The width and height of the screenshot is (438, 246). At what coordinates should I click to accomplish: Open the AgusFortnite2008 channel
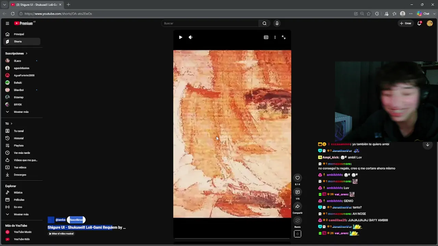click(22, 76)
